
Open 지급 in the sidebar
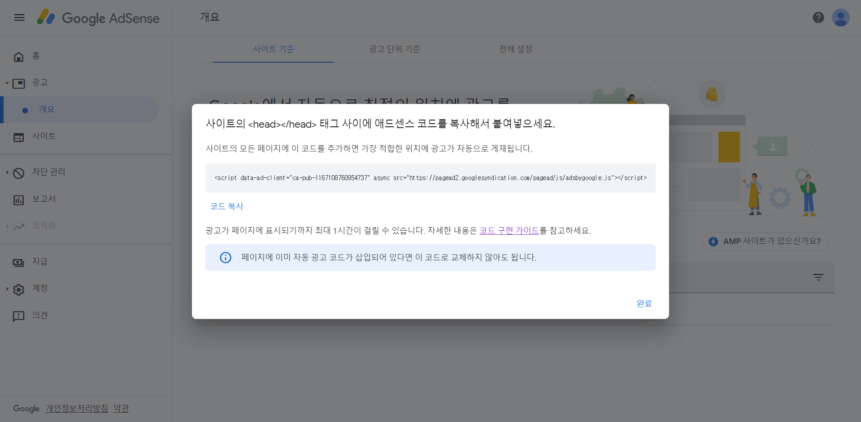(40, 262)
